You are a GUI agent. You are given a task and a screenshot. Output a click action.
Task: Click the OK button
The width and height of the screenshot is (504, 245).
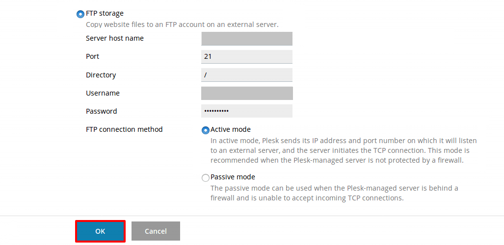coord(100,231)
